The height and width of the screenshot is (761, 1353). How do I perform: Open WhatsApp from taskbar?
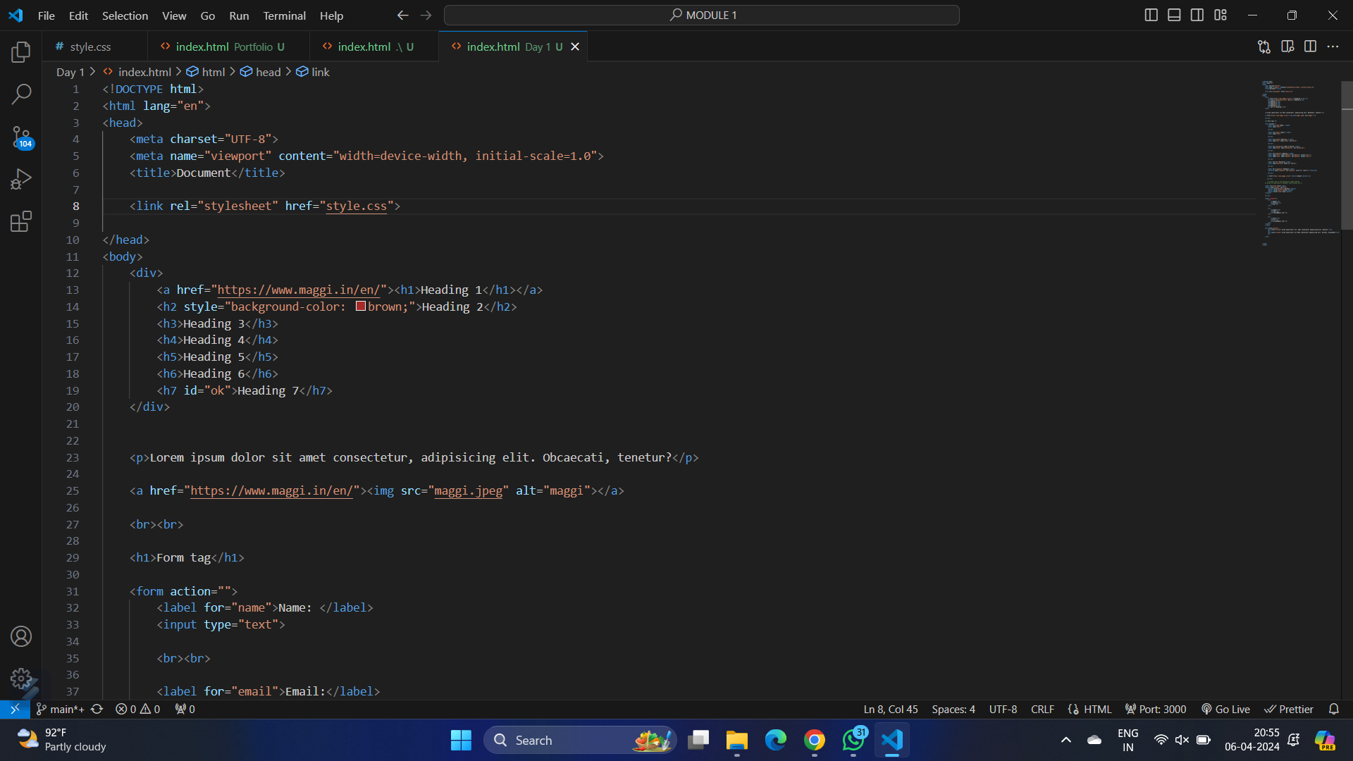(x=853, y=740)
